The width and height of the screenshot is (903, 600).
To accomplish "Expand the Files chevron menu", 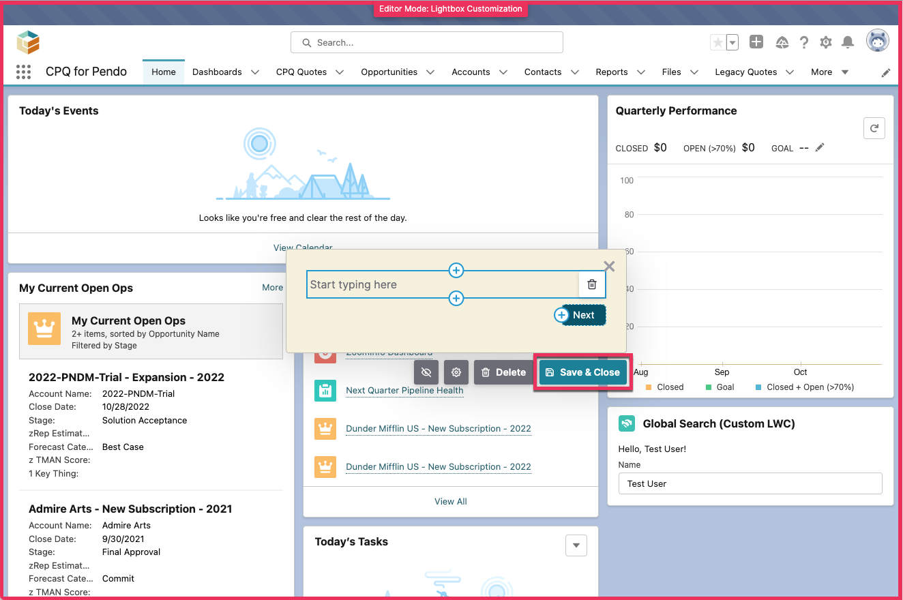I will coord(694,72).
